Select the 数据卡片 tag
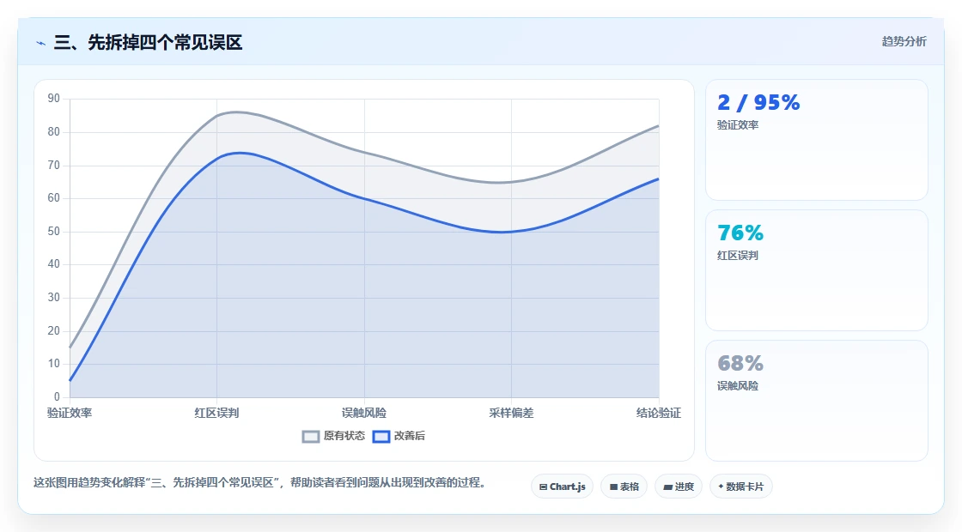The height and width of the screenshot is (532, 962). pos(740,487)
